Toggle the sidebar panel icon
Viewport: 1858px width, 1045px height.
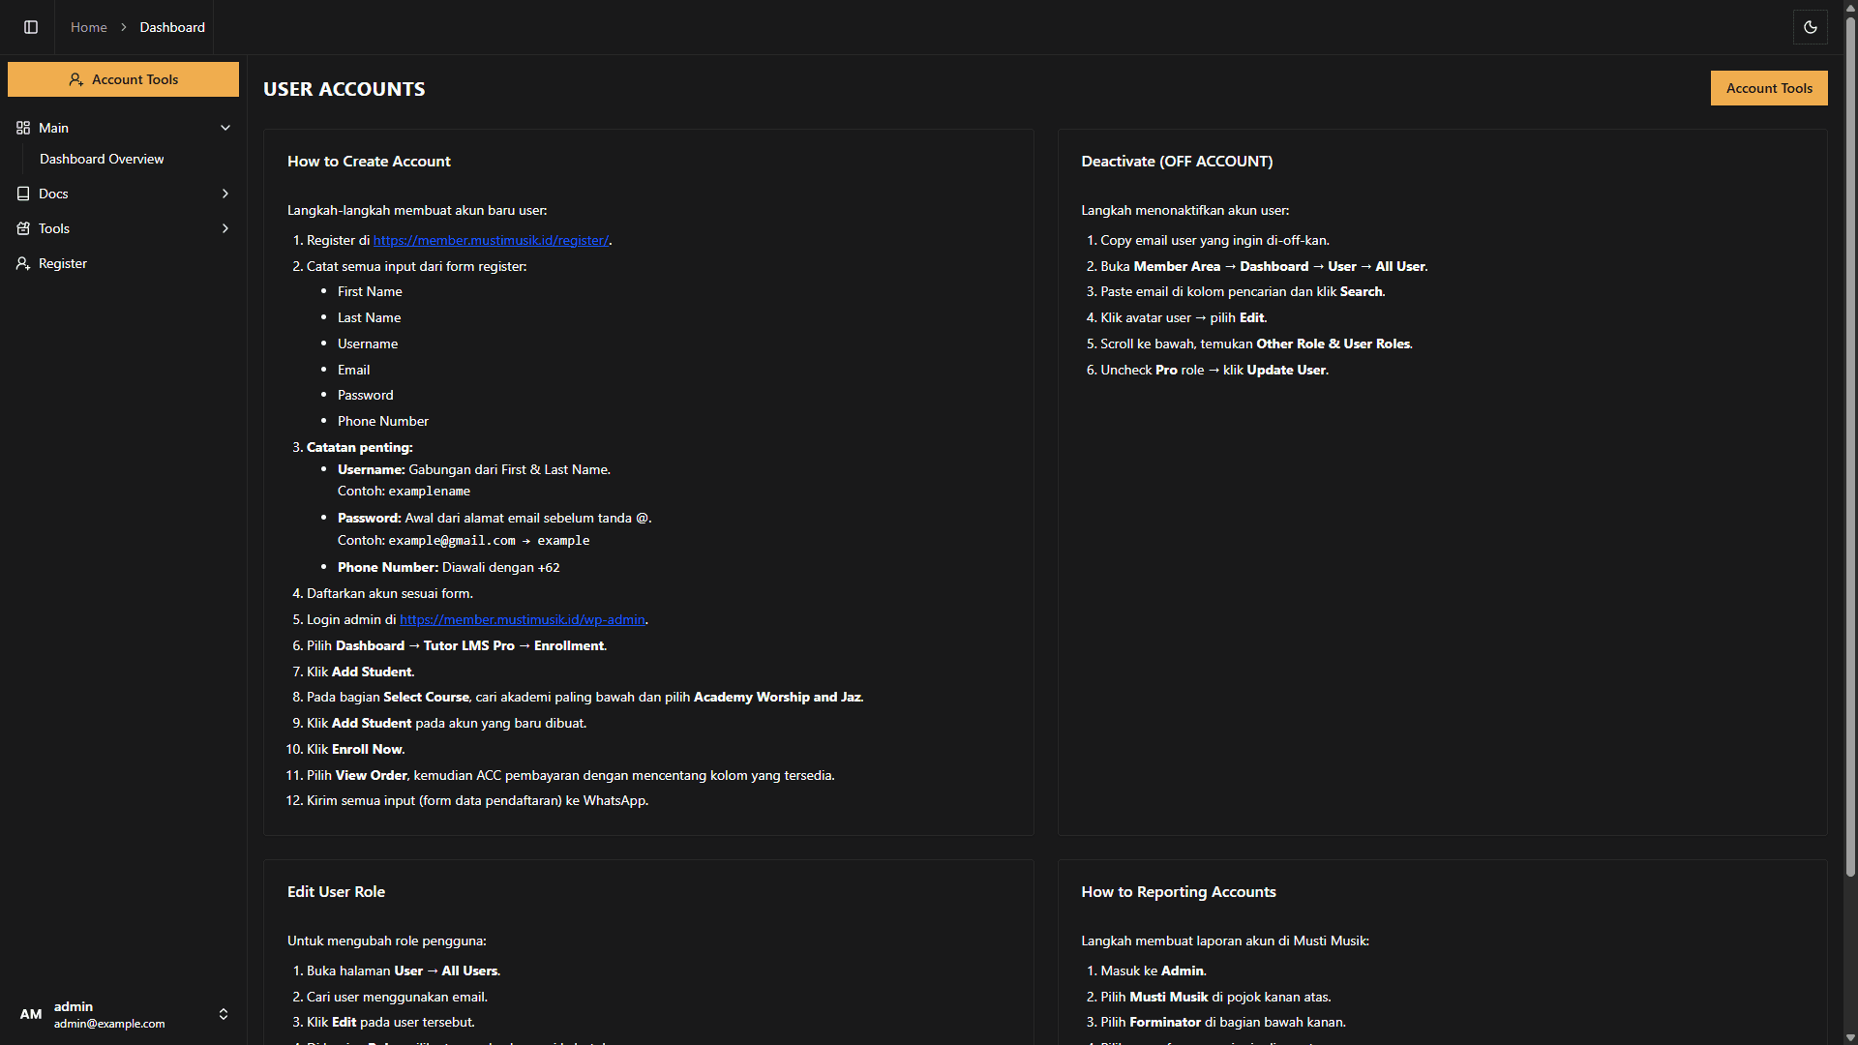31,27
